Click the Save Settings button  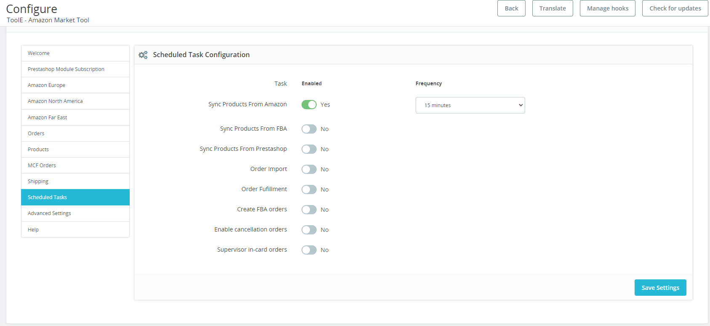point(660,288)
